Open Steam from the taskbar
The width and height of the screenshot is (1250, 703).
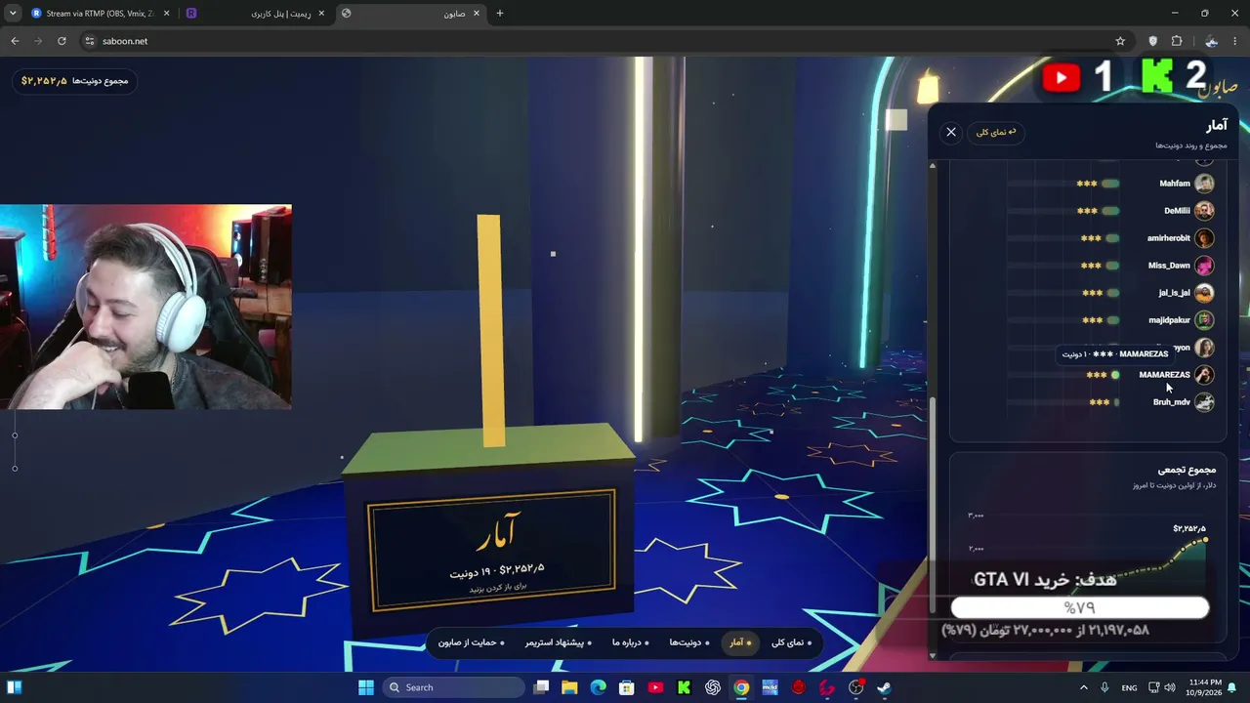[x=884, y=687]
